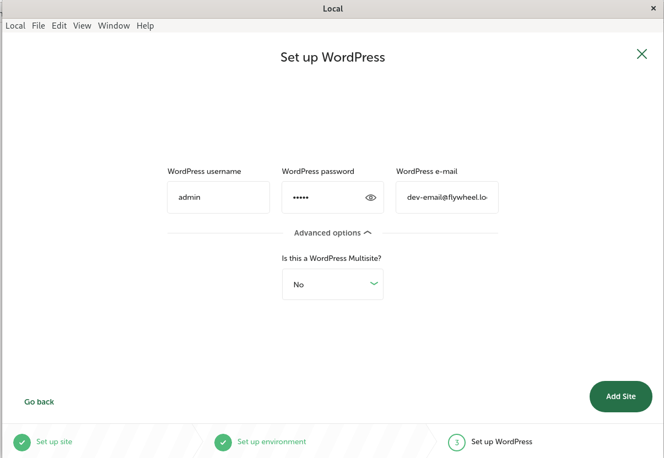
Task: Click the Set up environment checkmark icon
Action: (x=223, y=442)
